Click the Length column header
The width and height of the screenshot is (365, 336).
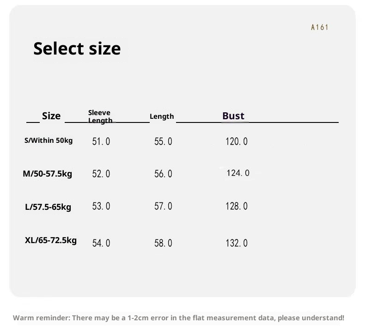click(162, 116)
